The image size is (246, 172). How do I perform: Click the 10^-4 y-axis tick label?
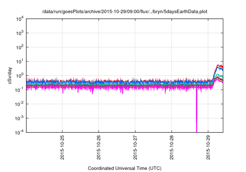(x=19, y=133)
